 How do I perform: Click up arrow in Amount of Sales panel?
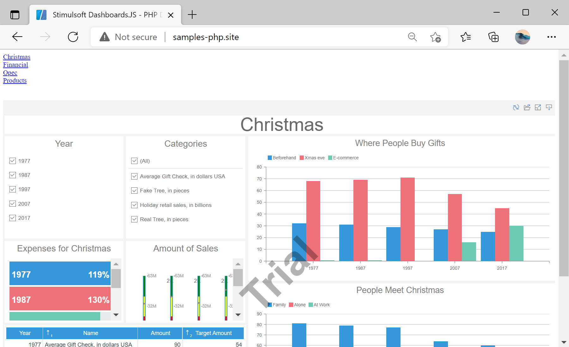[x=238, y=264]
